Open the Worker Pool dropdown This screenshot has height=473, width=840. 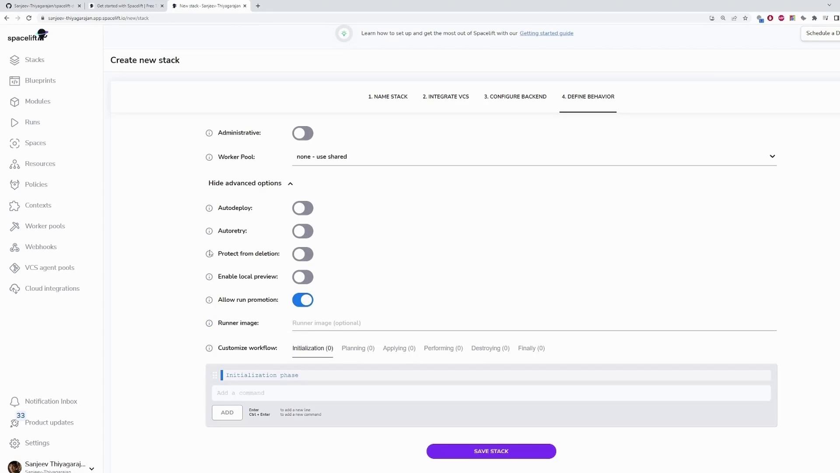click(534, 157)
